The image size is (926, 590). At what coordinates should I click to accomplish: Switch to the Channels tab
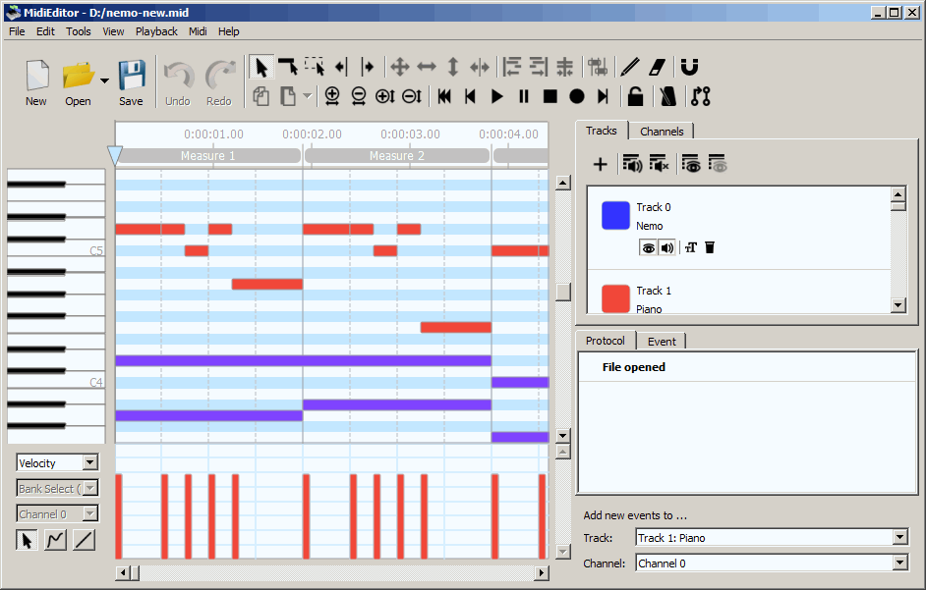(x=662, y=131)
